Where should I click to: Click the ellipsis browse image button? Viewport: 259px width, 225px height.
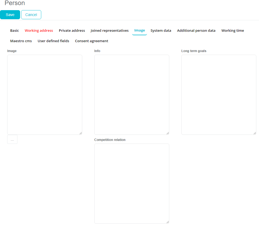(12, 140)
